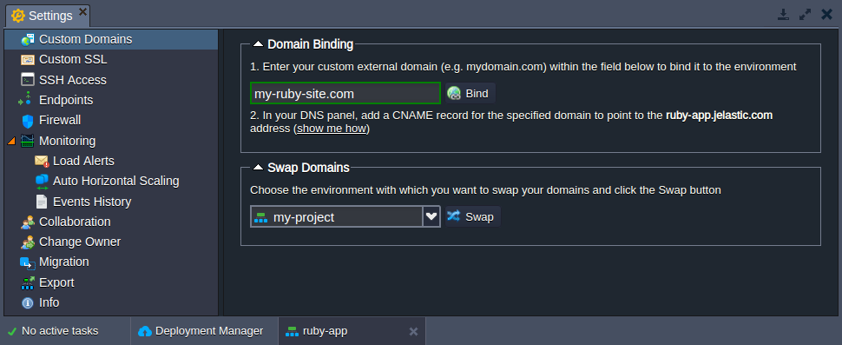This screenshot has width=842, height=345.
Task: Select the Info icon in sidebar
Action: pos(28,303)
